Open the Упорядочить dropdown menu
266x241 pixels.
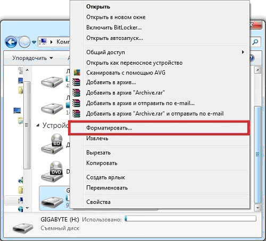pos(32,58)
